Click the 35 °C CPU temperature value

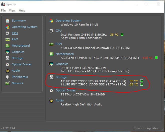tap(114, 35)
